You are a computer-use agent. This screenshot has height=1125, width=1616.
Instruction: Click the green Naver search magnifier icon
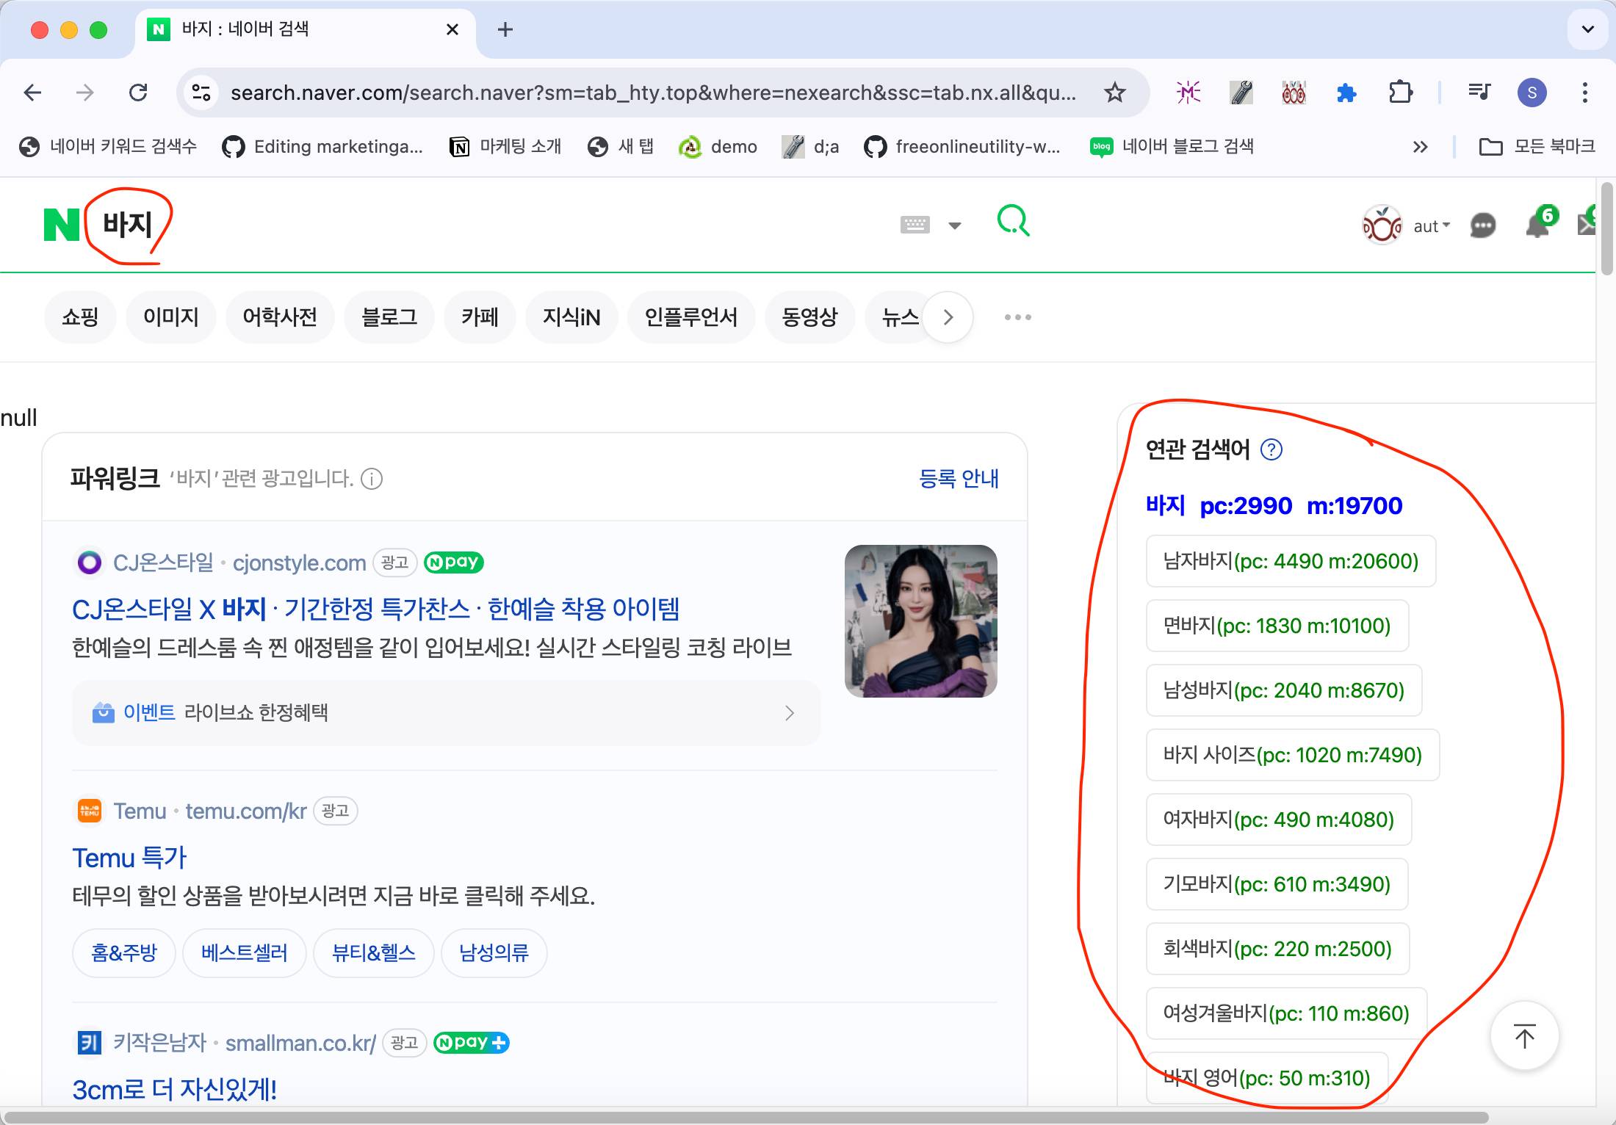coord(1013,221)
